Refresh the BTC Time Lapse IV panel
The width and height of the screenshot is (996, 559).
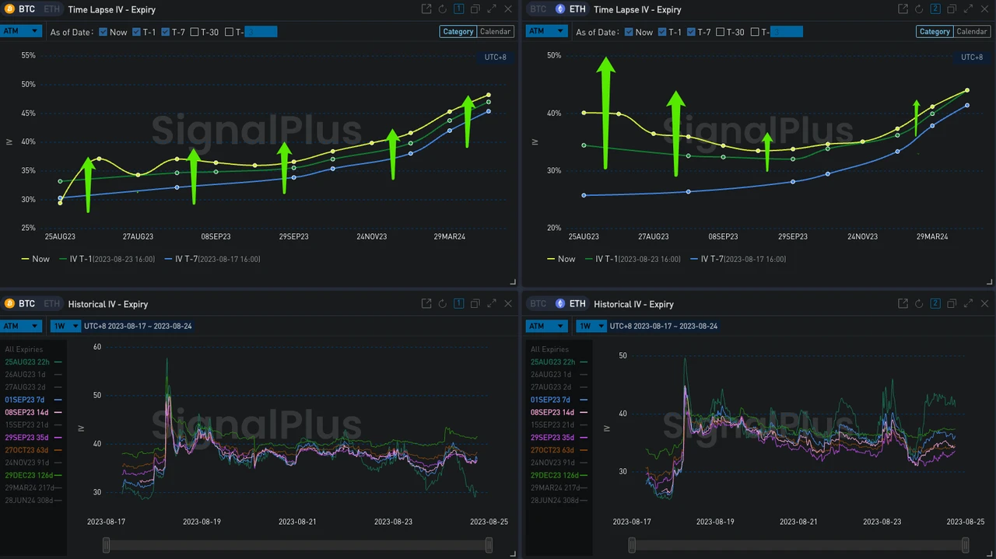pyautogui.click(x=443, y=9)
